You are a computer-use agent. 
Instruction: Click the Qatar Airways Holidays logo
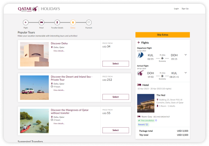pyautogui.click(x=39, y=9)
